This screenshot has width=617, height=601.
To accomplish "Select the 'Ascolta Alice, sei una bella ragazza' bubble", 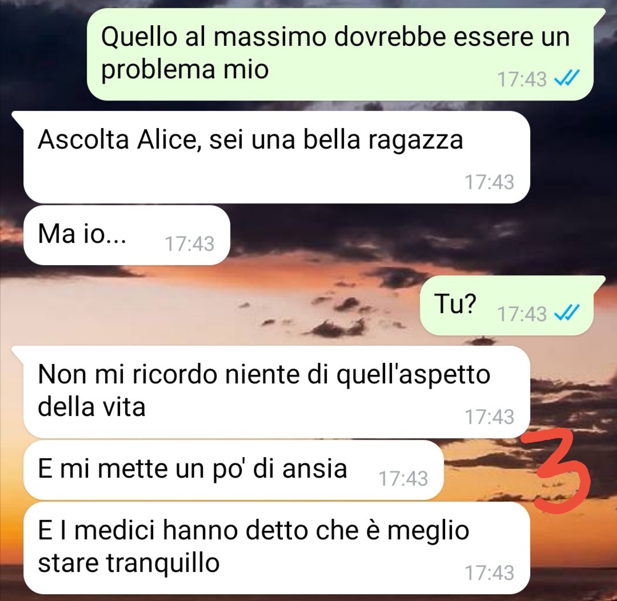I will (277, 157).
